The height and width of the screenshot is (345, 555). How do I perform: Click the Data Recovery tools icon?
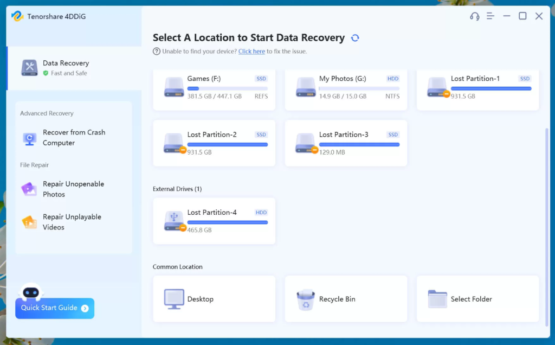[29, 68]
